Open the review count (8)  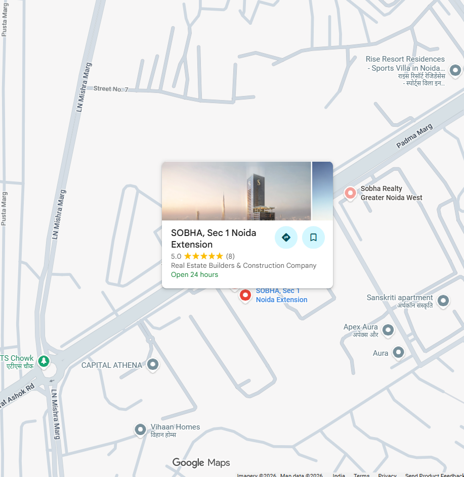click(x=230, y=256)
